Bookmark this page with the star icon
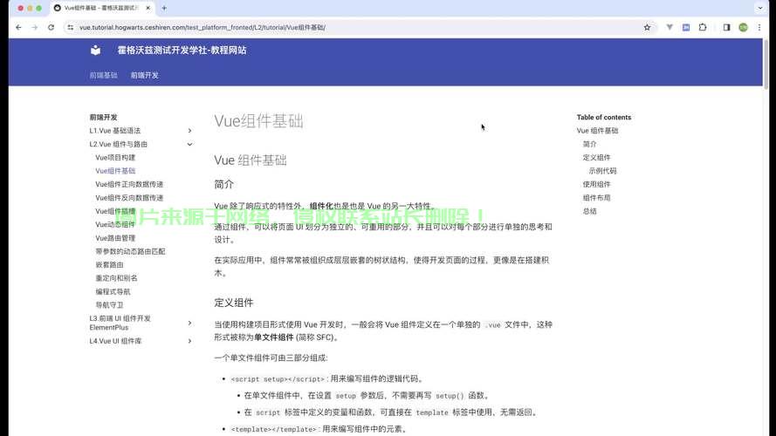 tap(647, 27)
